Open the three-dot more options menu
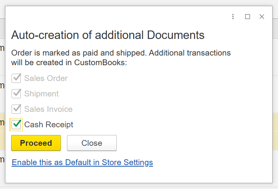Viewport: 278px width, 189px height. click(233, 17)
